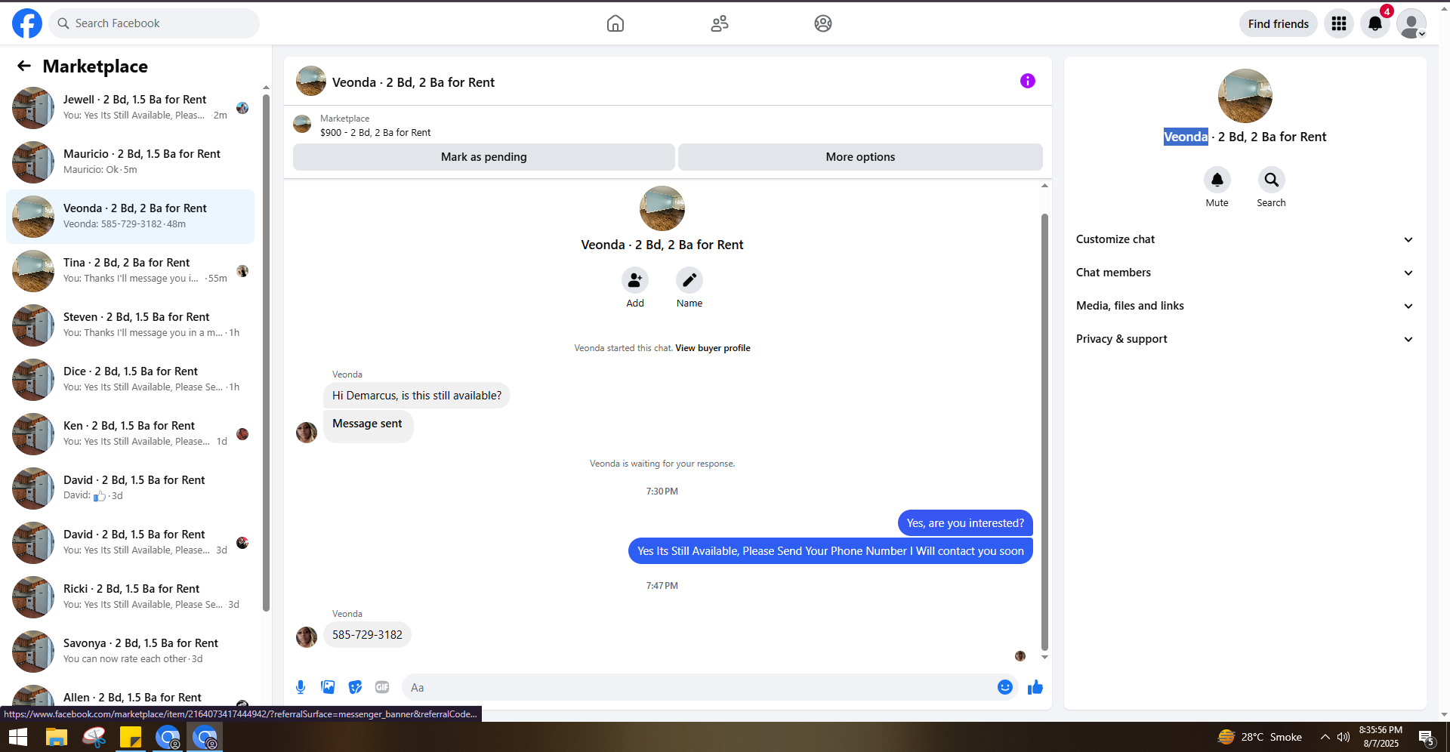Image resolution: width=1450 pixels, height=752 pixels.
Task: Send a thumbs up like
Action: pos(1035,687)
